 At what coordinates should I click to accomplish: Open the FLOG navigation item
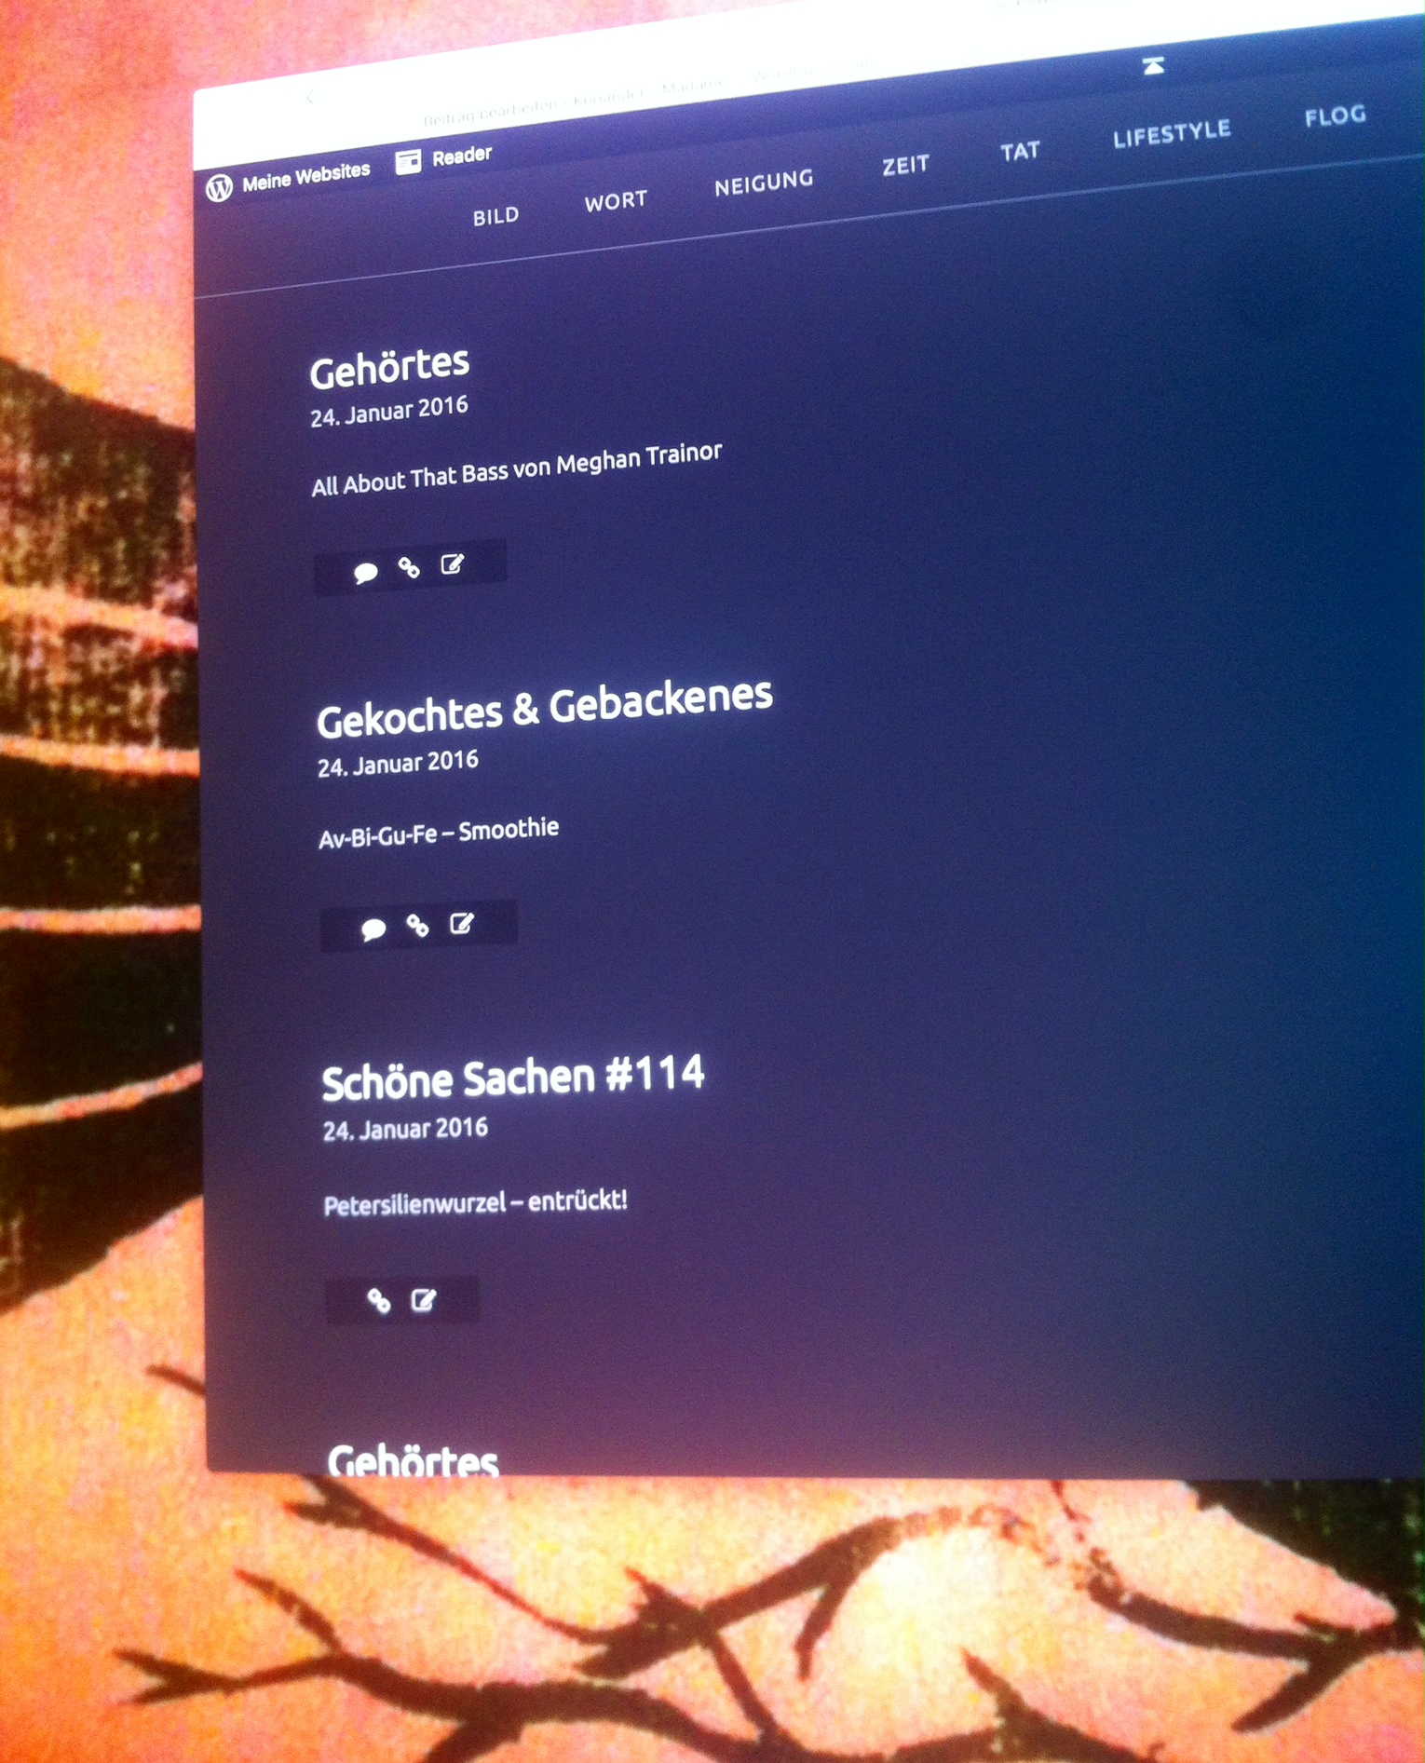(1335, 116)
